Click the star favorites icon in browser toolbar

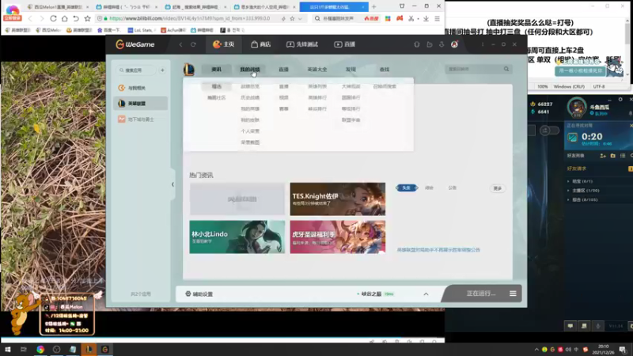88,18
